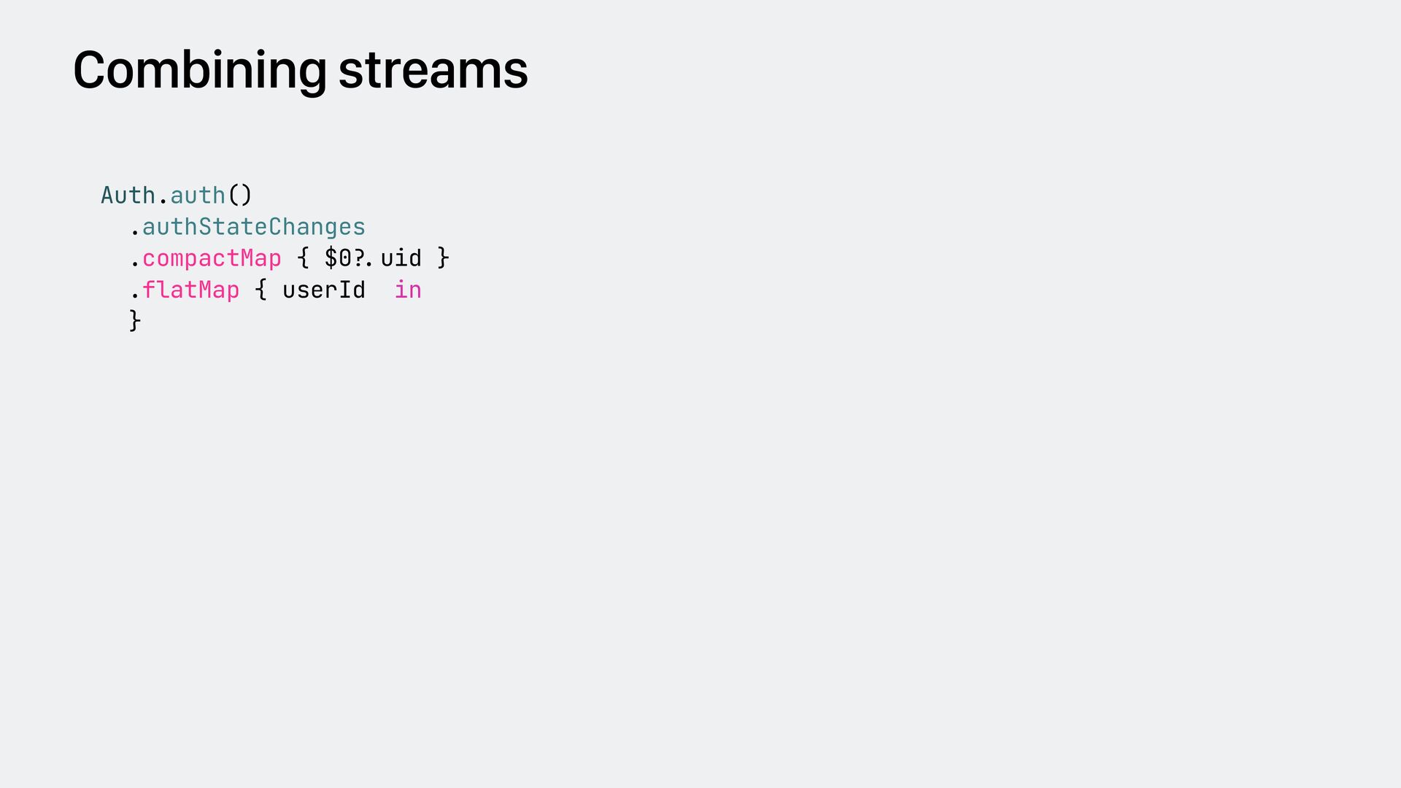Image resolution: width=1401 pixels, height=788 pixels.
Task: Click the word "streams" in the heading
Action: (x=433, y=71)
